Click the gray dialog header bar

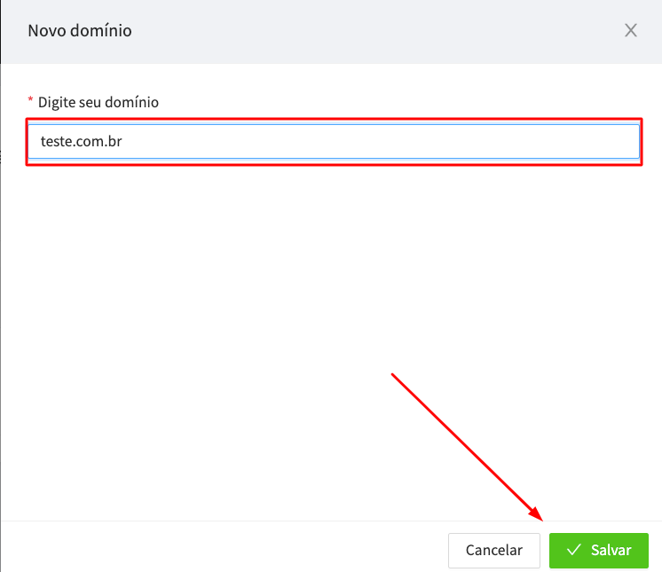(x=331, y=32)
